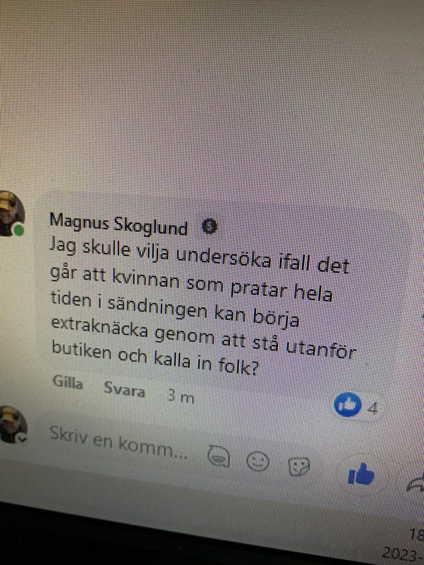Click Gilla under the comment
The width and height of the screenshot is (424, 565).
click(x=68, y=382)
